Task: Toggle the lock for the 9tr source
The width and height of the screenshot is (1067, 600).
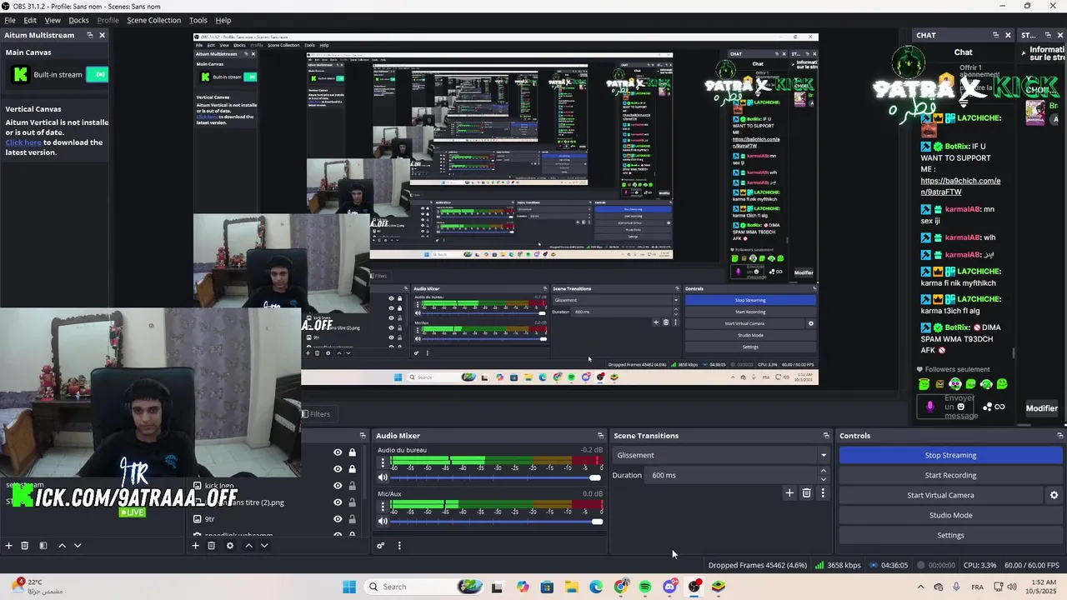Action: 352,519
